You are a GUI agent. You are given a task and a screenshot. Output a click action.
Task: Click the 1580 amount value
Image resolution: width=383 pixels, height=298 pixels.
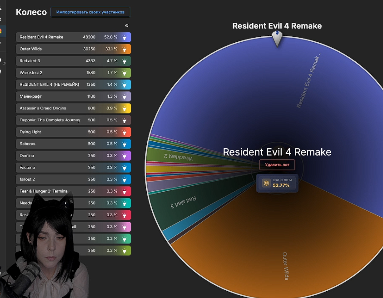coord(91,73)
